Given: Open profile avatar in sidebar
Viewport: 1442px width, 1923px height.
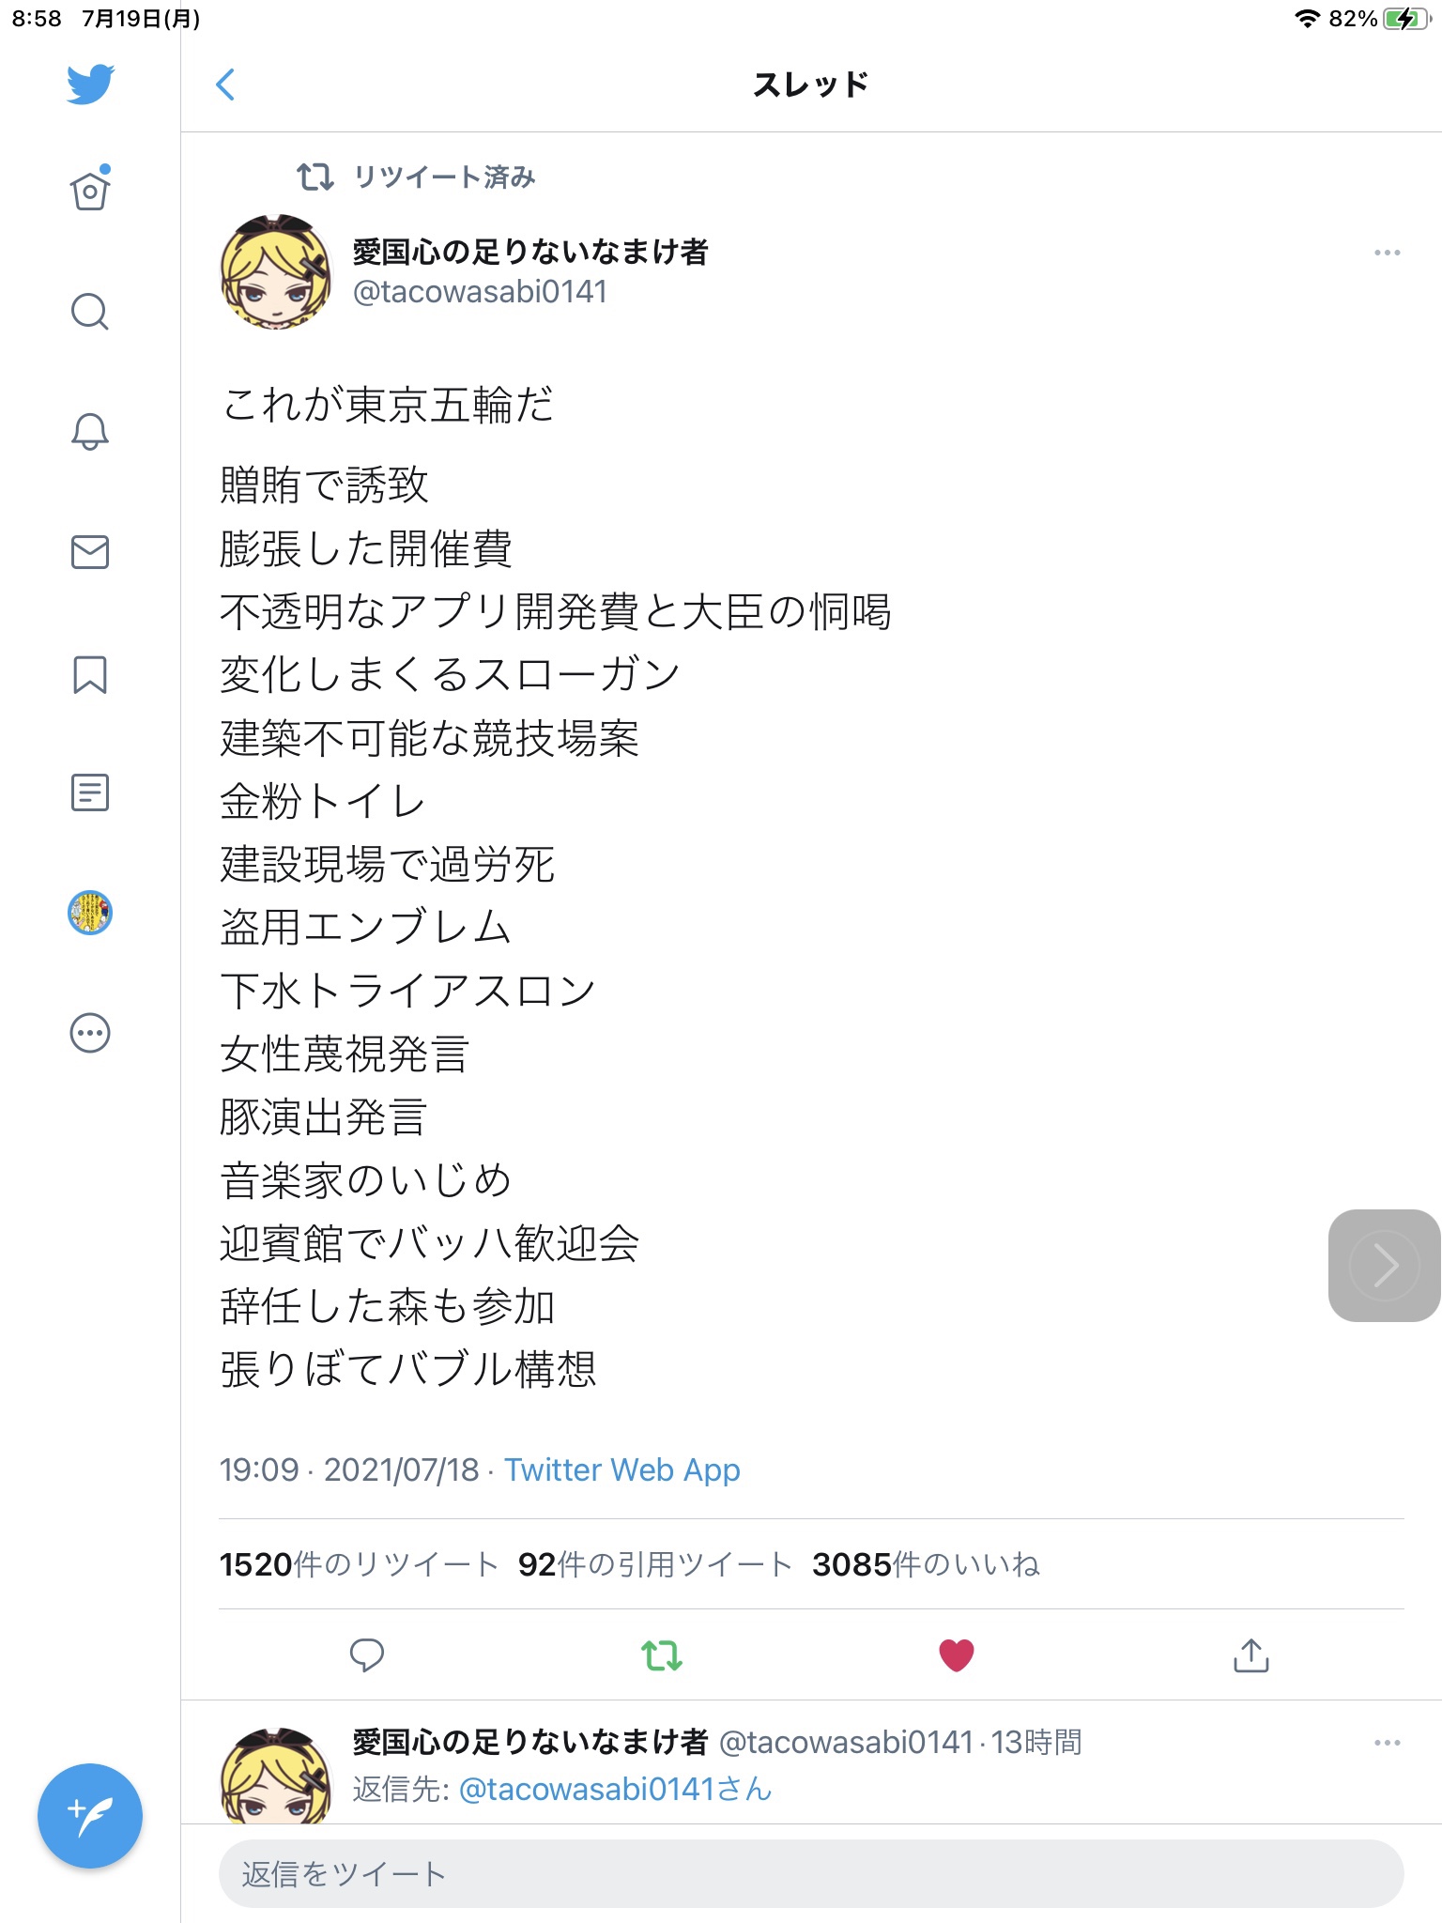Looking at the screenshot, I should tap(90, 913).
